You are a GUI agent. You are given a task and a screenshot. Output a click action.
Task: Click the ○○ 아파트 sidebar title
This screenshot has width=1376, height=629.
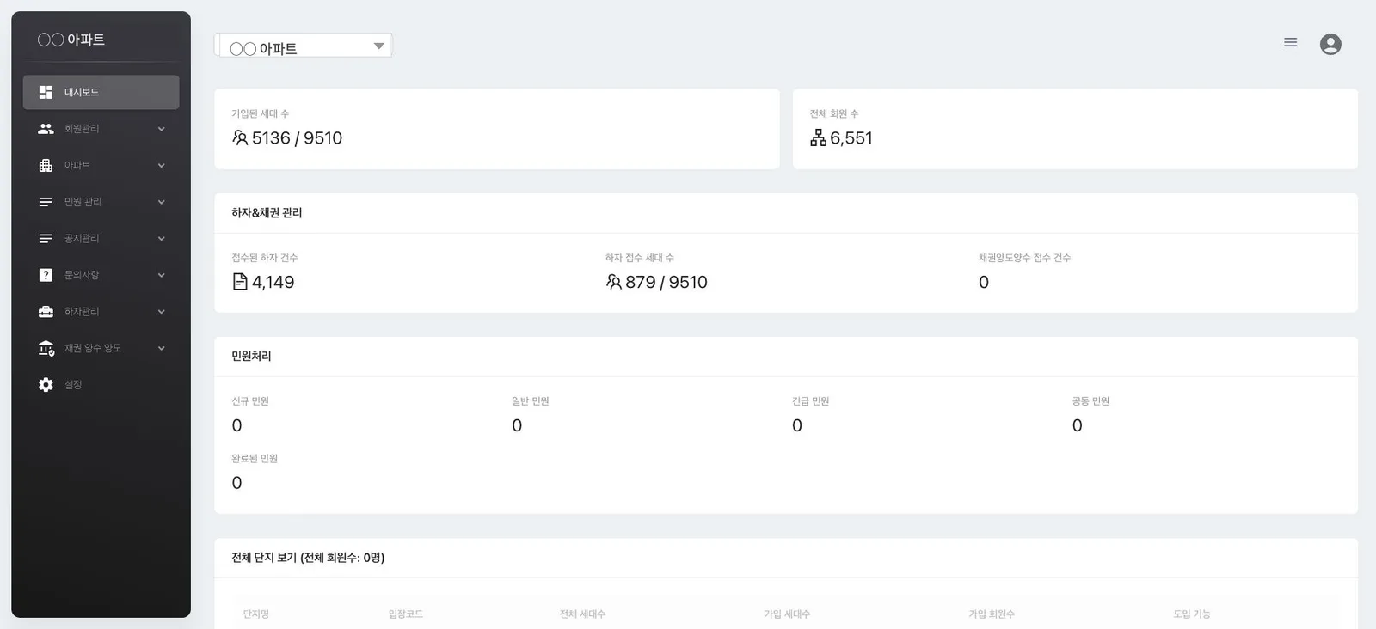71,40
